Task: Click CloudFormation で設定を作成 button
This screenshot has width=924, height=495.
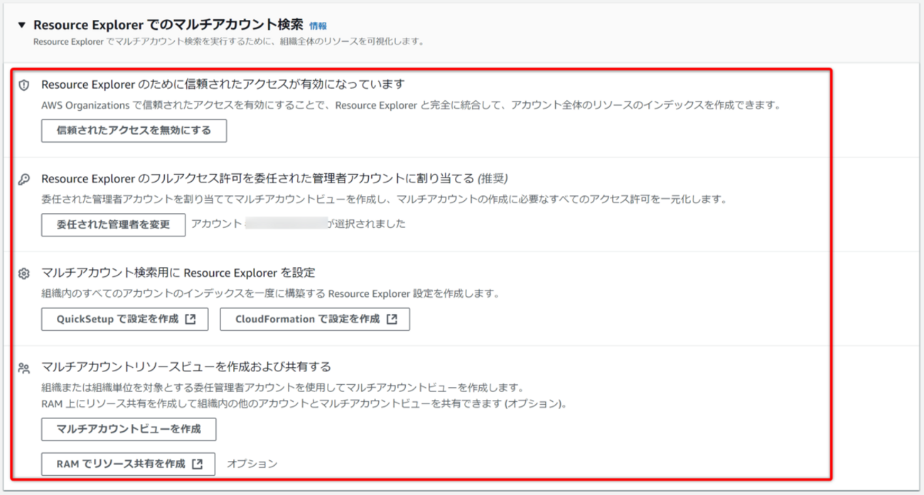Action: tap(315, 319)
